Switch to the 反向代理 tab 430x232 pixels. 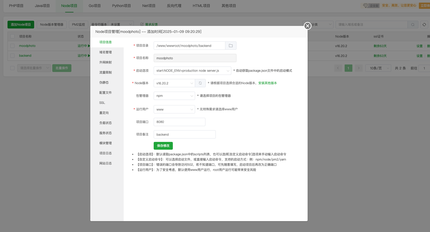[174, 6]
